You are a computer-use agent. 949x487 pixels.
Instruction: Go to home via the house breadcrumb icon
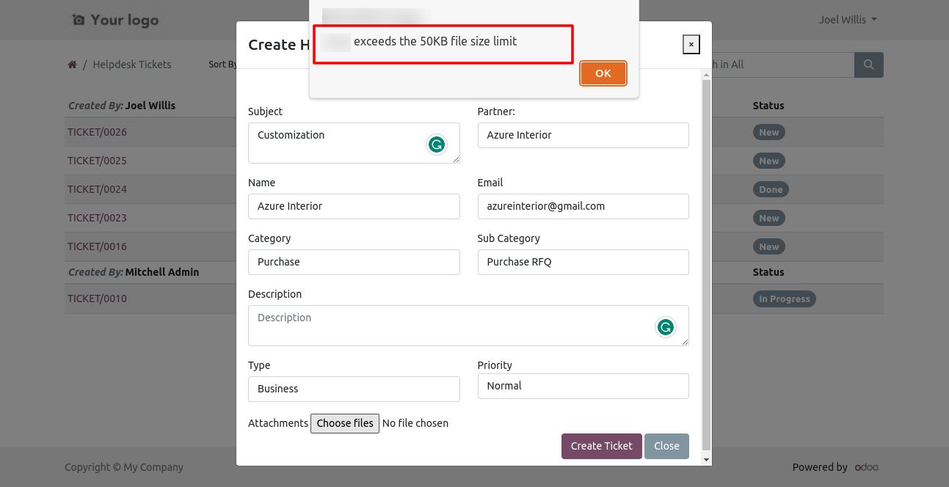pos(72,65)
